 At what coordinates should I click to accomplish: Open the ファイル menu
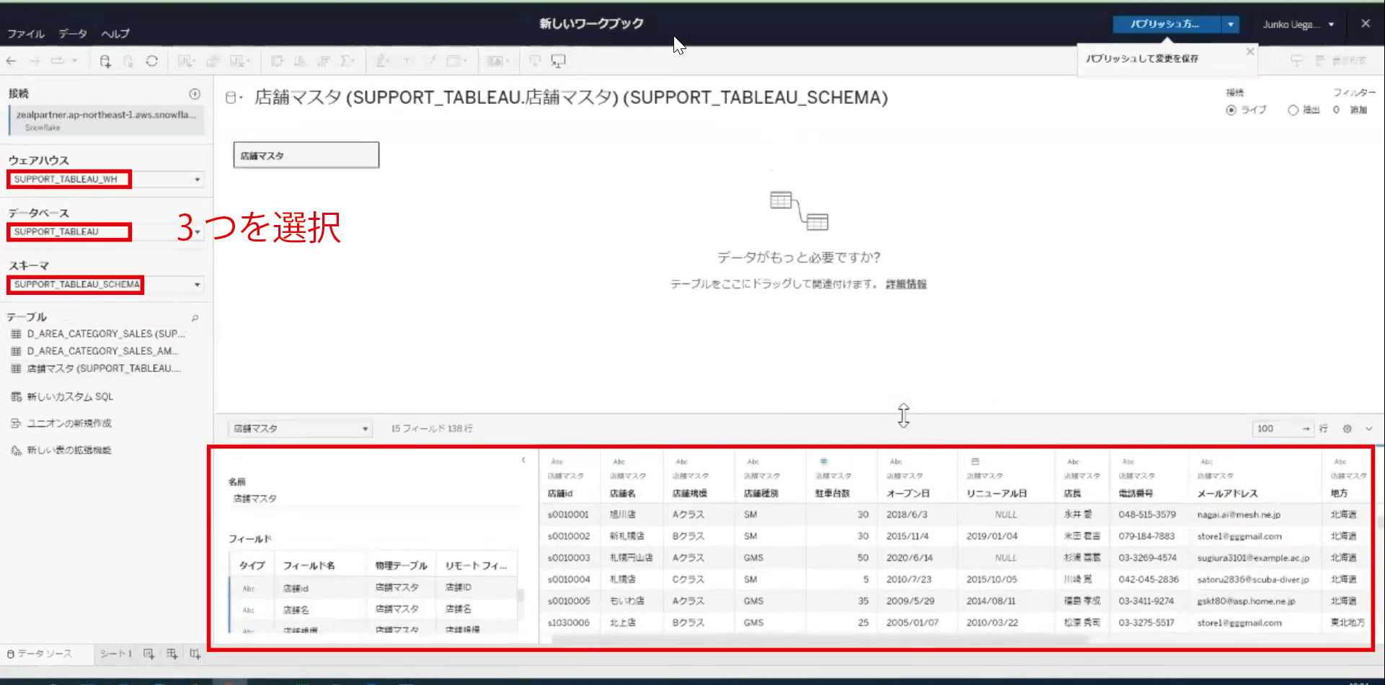[x=26, y=34]
